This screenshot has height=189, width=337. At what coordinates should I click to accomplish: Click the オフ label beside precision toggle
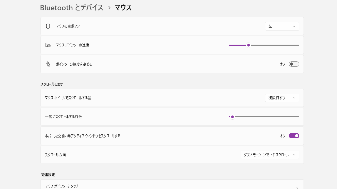pos(283,64)
